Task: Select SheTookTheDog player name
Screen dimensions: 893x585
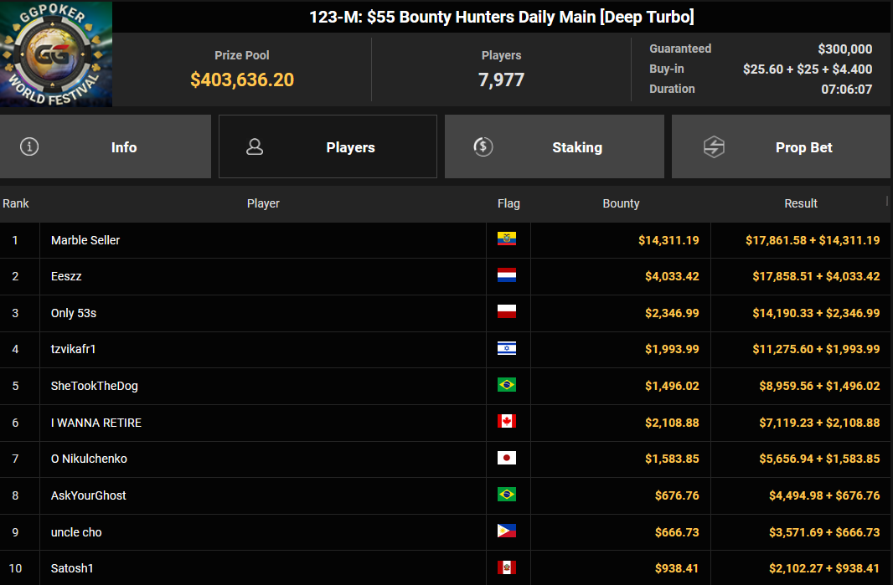Action: click(95, 386)
